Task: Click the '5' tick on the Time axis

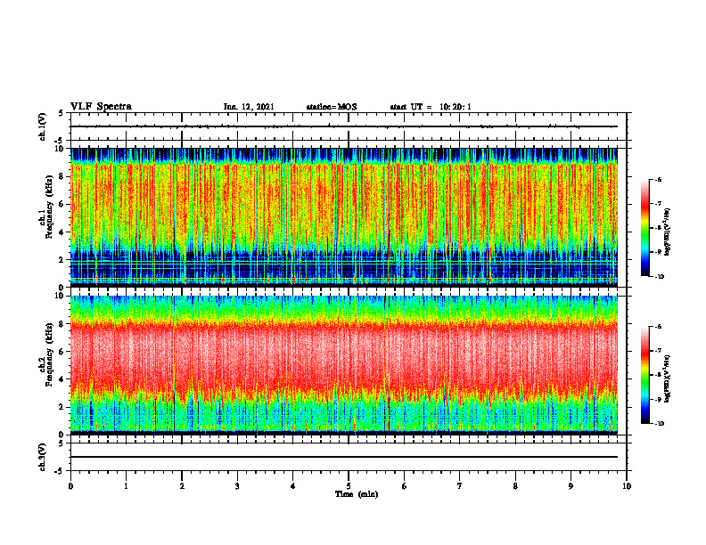Action: 349,486
